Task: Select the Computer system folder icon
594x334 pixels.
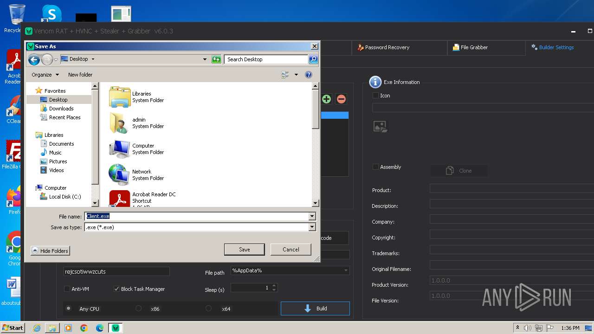Action: point(120,149)
